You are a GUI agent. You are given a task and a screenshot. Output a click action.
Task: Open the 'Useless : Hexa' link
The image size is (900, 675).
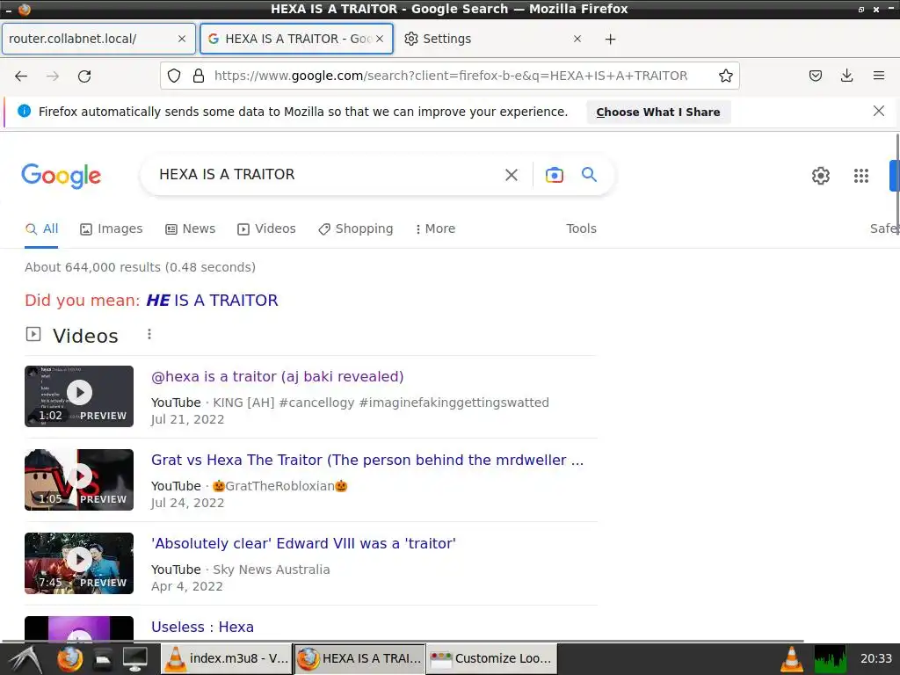(202, 627)
